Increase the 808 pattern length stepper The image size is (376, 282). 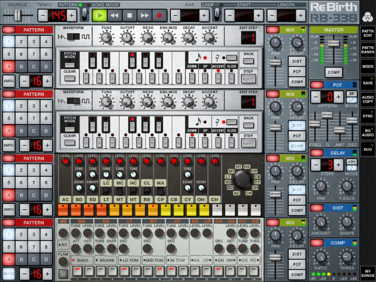47,210
